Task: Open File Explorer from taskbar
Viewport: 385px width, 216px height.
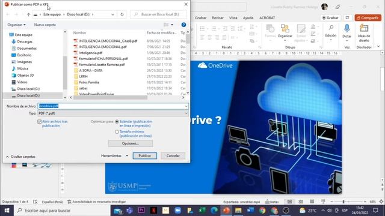Action: 238,211
